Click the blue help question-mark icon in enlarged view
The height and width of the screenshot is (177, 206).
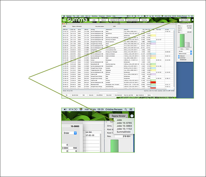pos(132,116)
